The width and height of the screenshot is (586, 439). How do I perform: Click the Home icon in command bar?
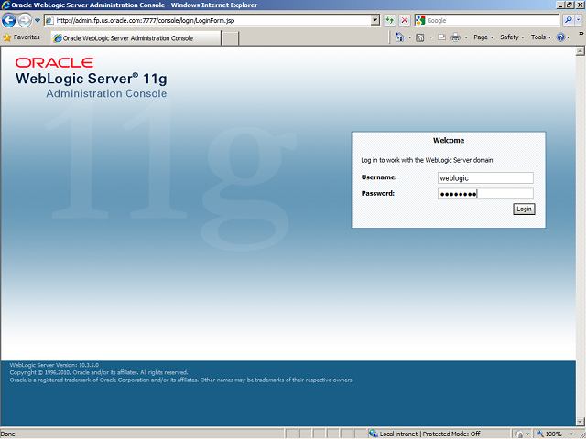pos(399,37)
